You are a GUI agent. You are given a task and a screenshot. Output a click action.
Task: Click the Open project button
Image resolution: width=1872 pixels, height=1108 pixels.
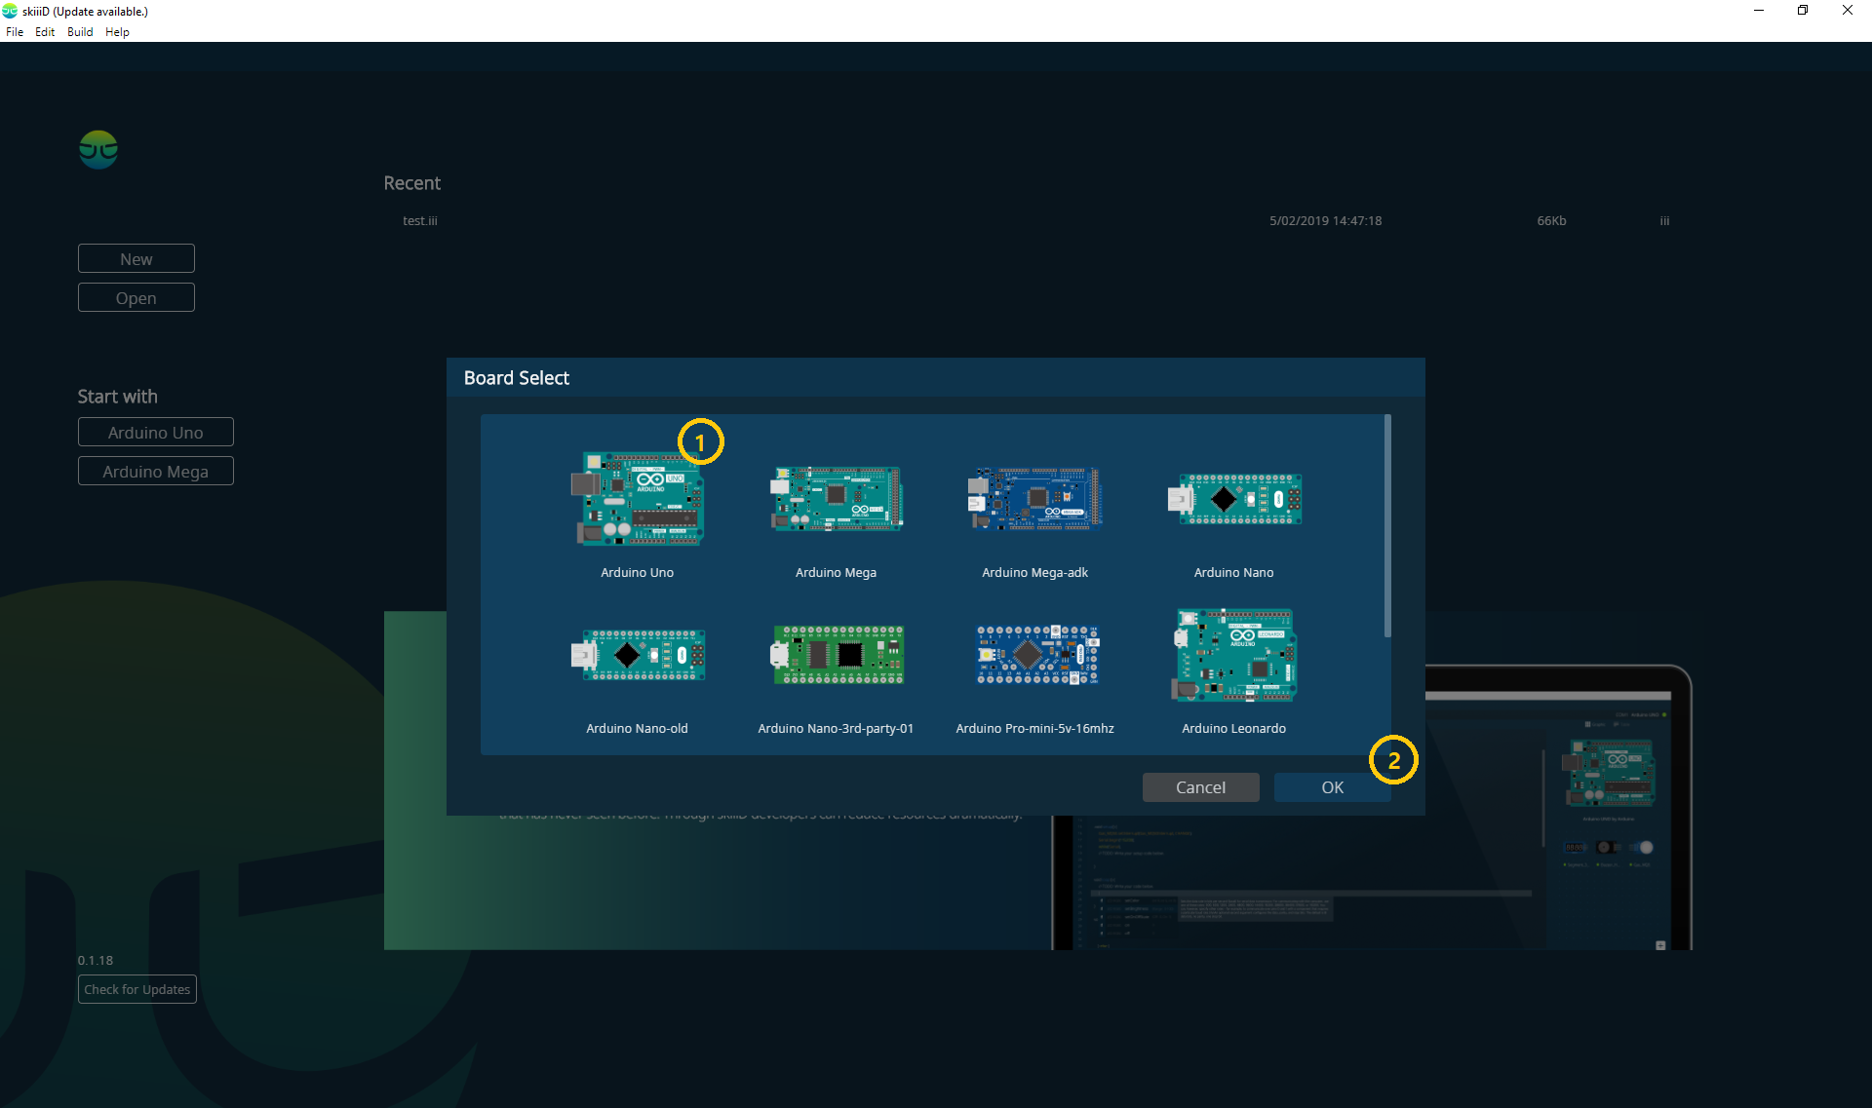point(136,298)
